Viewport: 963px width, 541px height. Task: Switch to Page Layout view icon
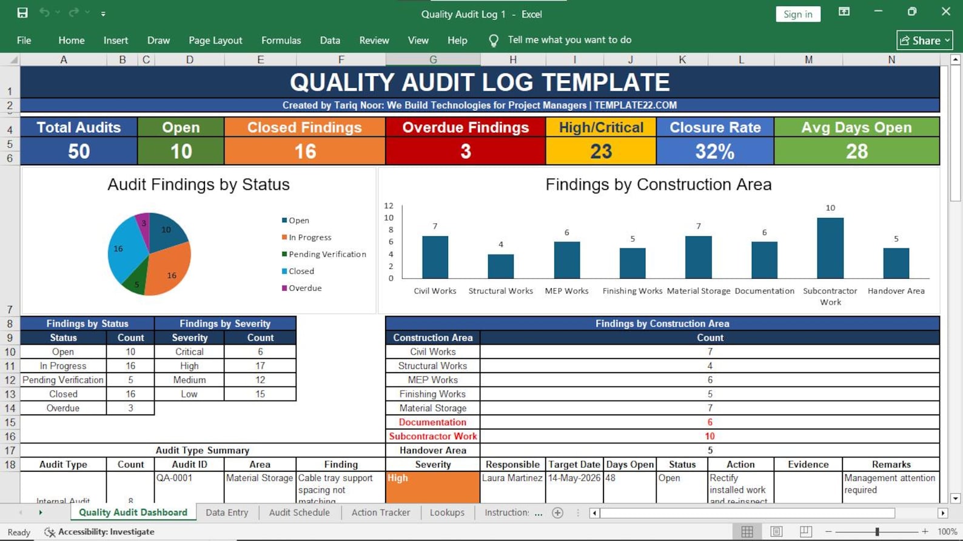point(776,532)
